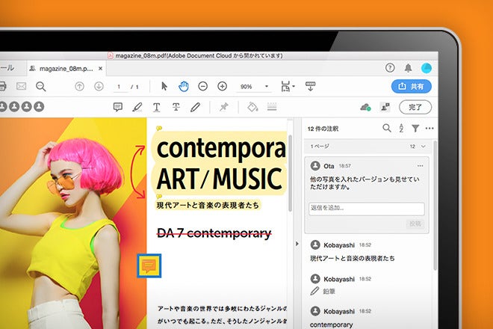Open the fill color bucket picker

pos(252,107)
